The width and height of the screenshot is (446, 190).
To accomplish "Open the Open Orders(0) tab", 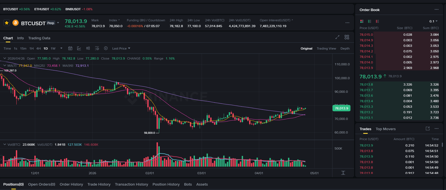I will click(x=42, y=184).
